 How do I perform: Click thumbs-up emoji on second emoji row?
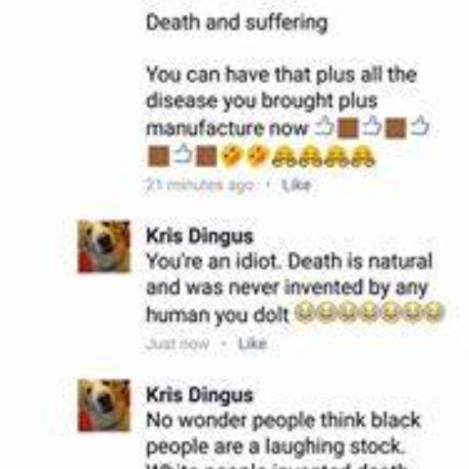182,155
